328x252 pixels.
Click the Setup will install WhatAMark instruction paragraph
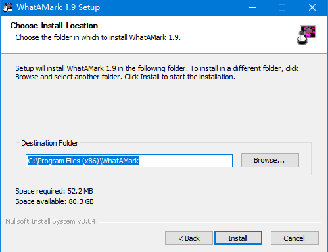[x=156, y=72]
